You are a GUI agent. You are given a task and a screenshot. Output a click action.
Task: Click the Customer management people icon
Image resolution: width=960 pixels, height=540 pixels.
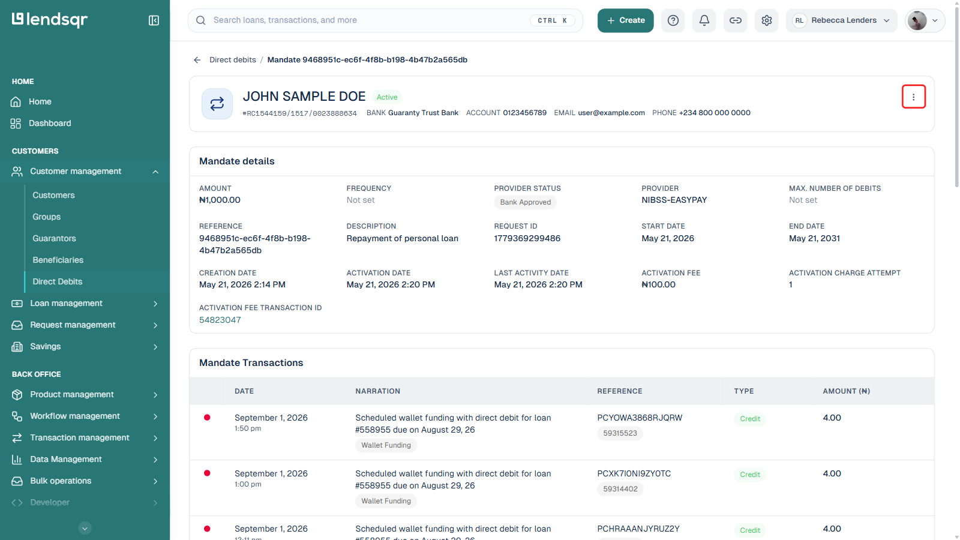(x=17, y=172)
